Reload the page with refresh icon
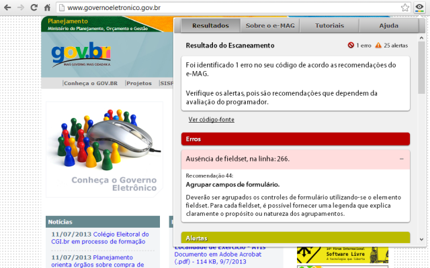 click(34, 7)
